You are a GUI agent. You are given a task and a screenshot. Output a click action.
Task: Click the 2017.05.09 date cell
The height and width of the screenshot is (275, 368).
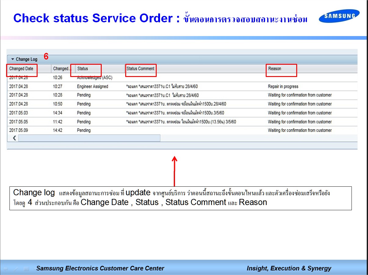click(x=18, y=130)
